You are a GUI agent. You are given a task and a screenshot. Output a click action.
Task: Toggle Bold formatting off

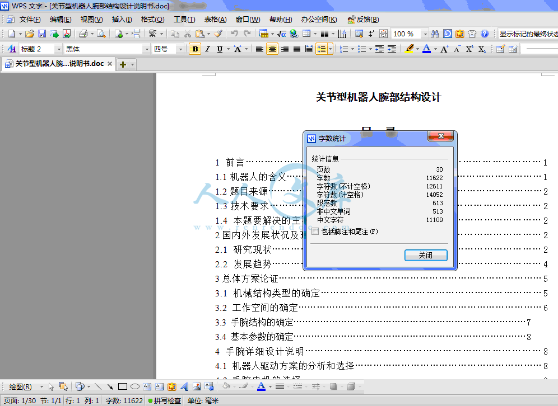(195, 49)
